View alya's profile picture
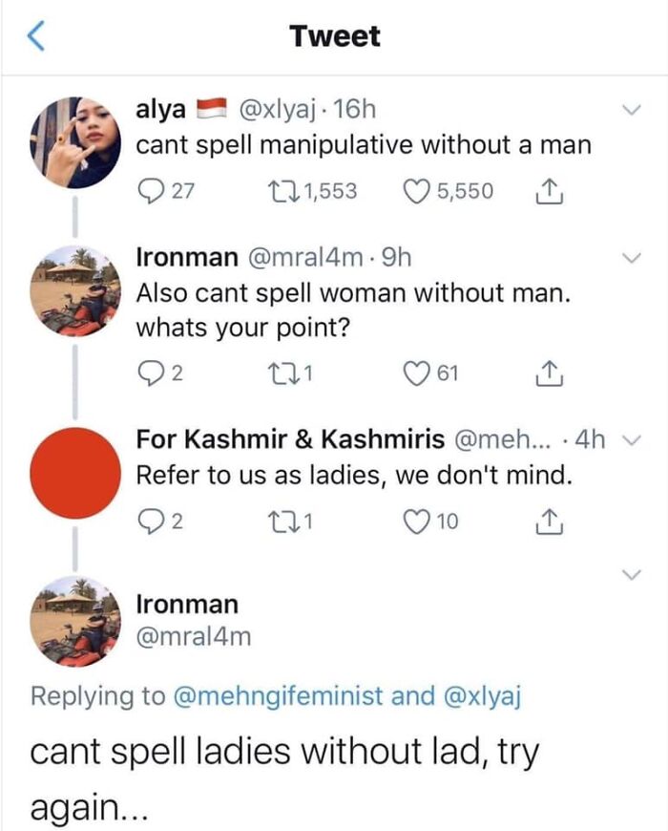This screenshot has height=831, width=668. point(74,142)
